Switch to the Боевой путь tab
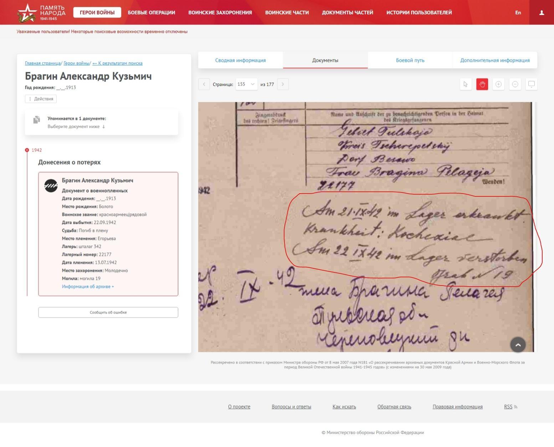 pos(410,60)
